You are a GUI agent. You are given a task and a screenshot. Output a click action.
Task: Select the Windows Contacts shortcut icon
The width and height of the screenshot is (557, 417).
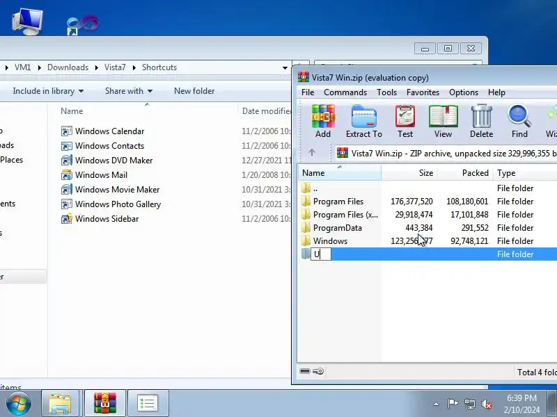coord(66,146)
